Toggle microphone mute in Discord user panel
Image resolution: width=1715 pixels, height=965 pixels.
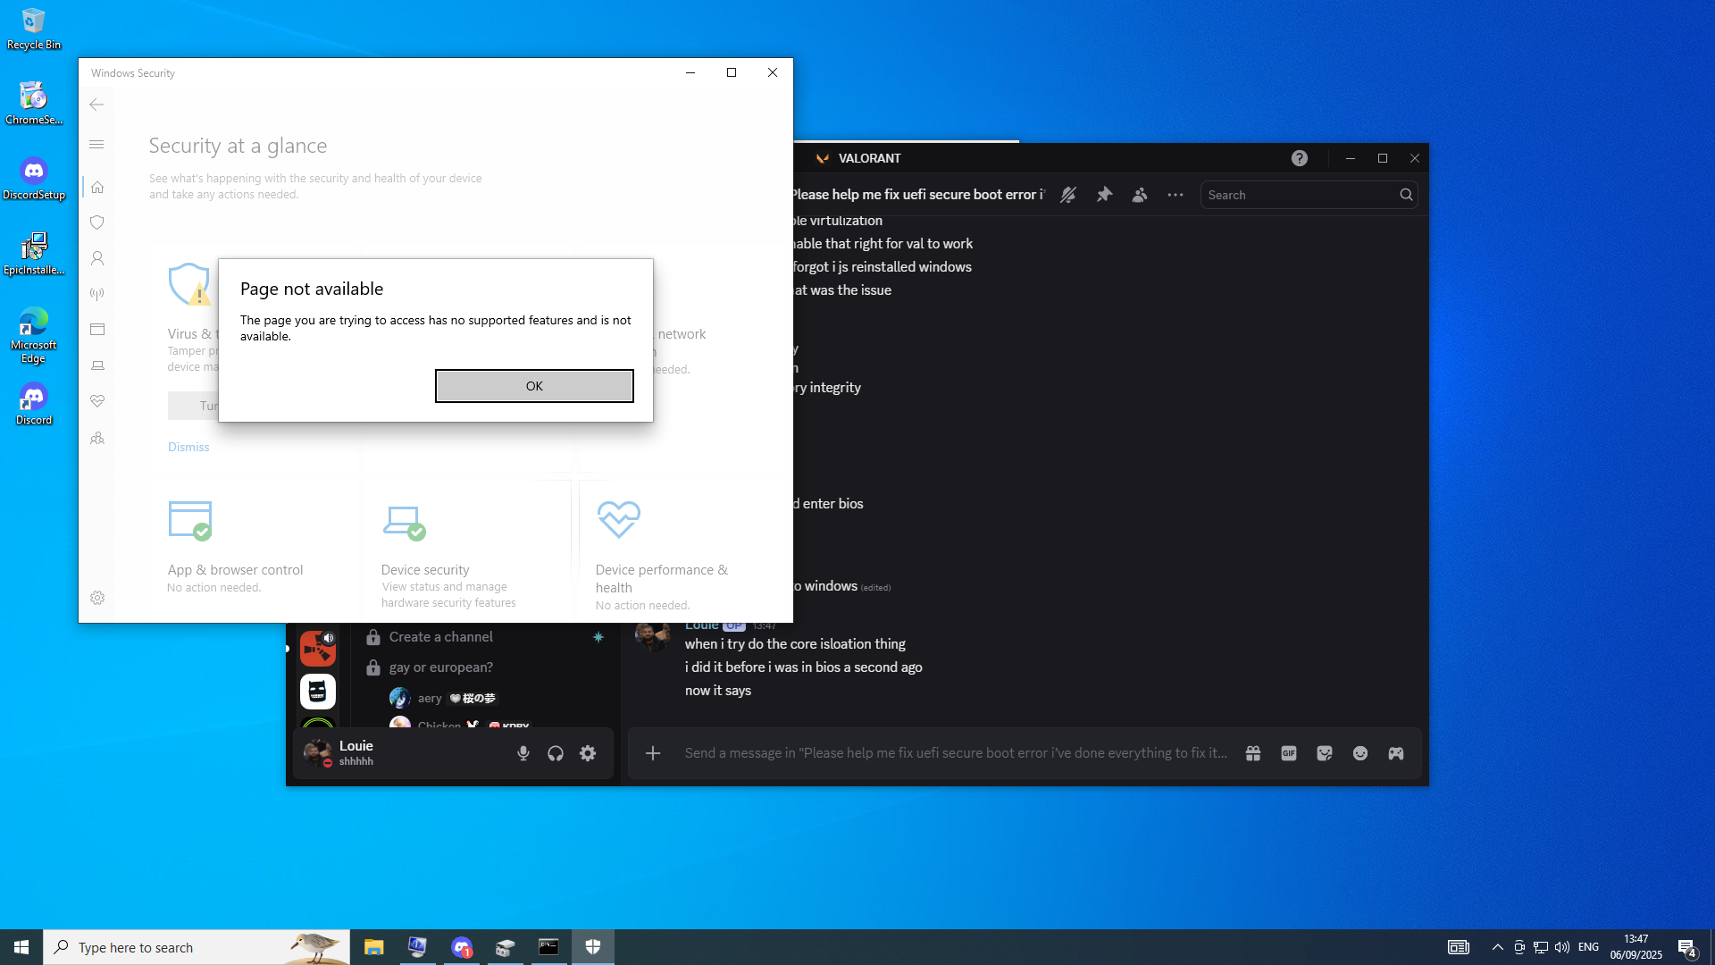523,753
